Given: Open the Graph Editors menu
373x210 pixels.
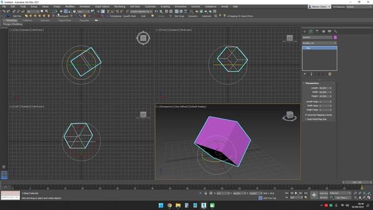Looking at the screenshot, I should click(x=102, y=6).
